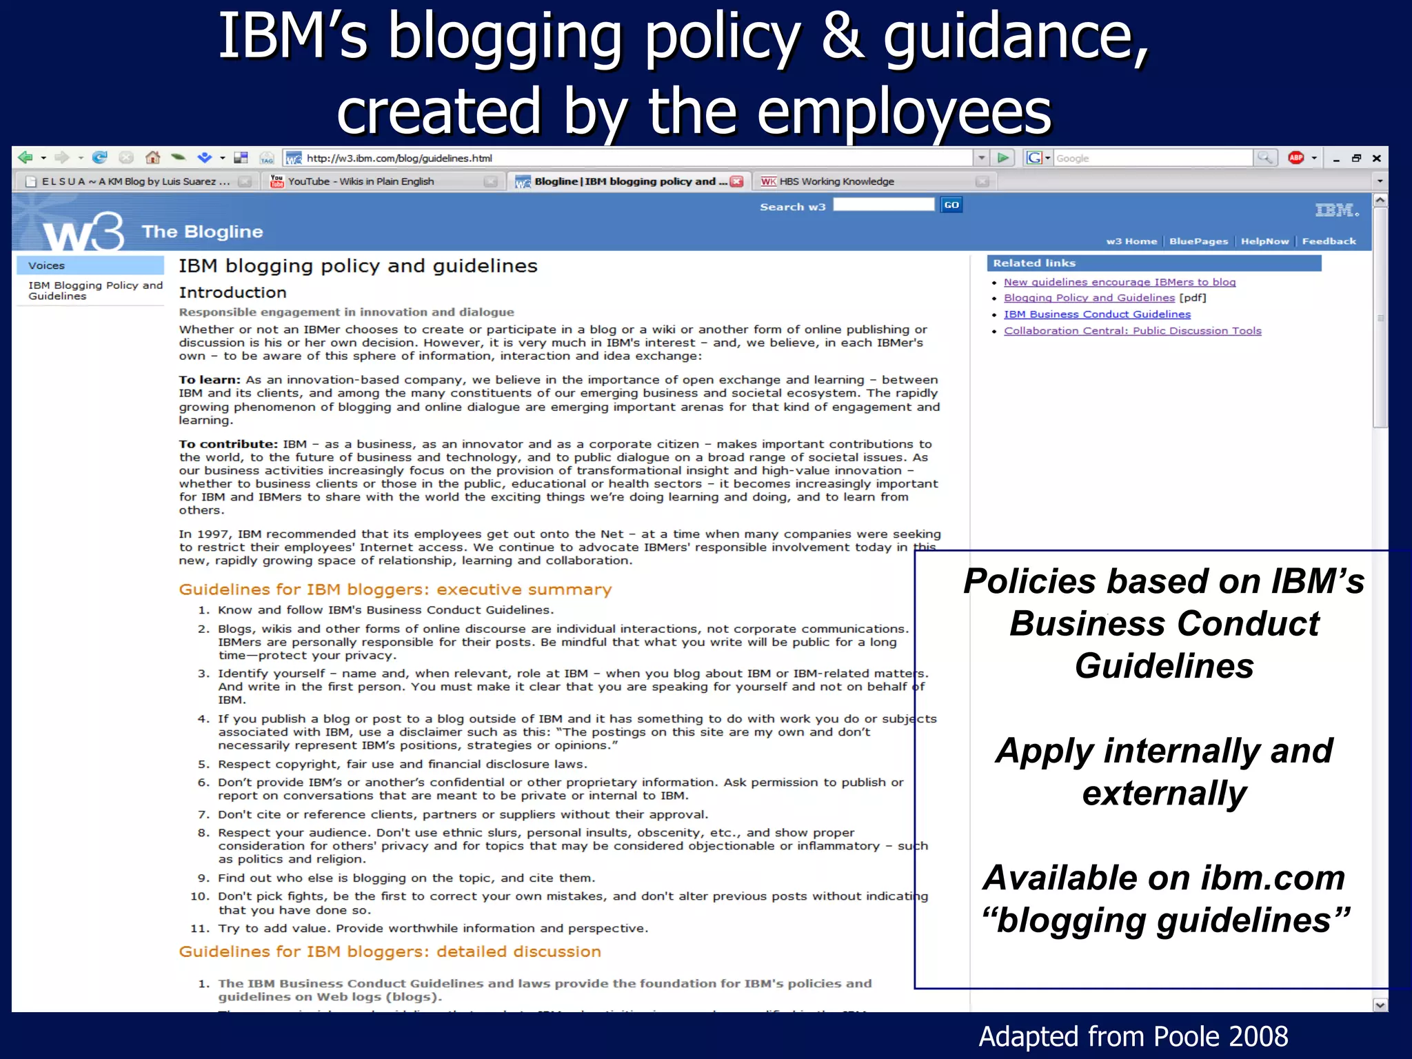Click the 'The Blogline' banner title

202,232
